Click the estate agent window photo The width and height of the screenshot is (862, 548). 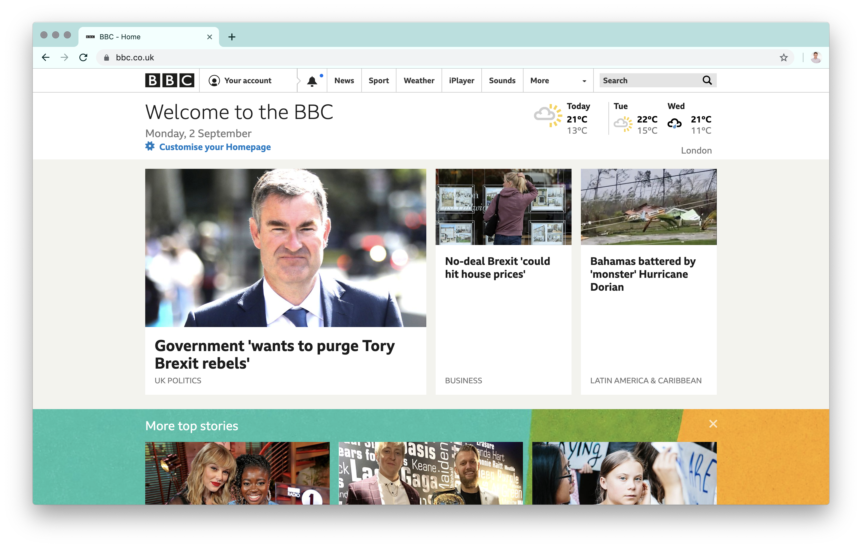(503, 207)
